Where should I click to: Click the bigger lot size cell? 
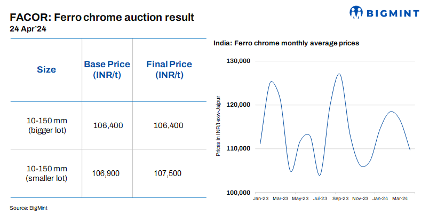[x=46, y=125]
